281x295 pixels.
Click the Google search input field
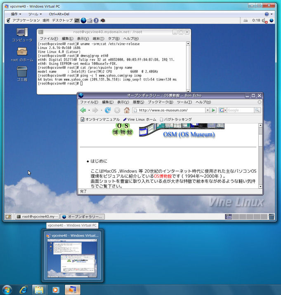[x=240, y=110]
